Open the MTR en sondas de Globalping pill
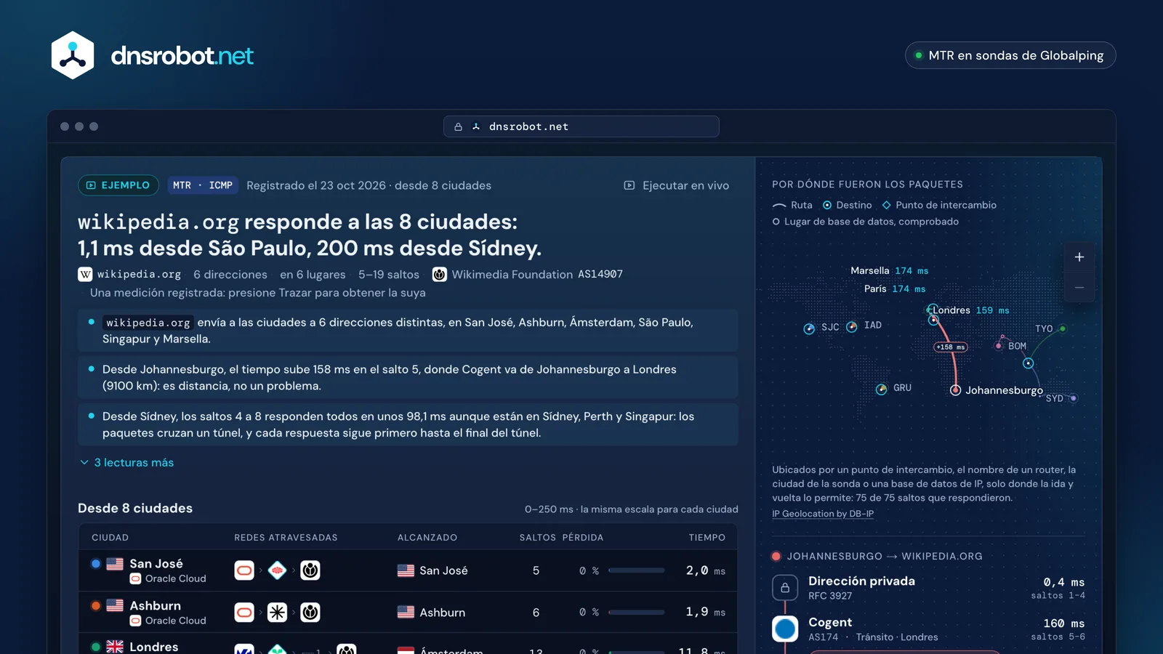1163x654 pixels. point(1010,55)
